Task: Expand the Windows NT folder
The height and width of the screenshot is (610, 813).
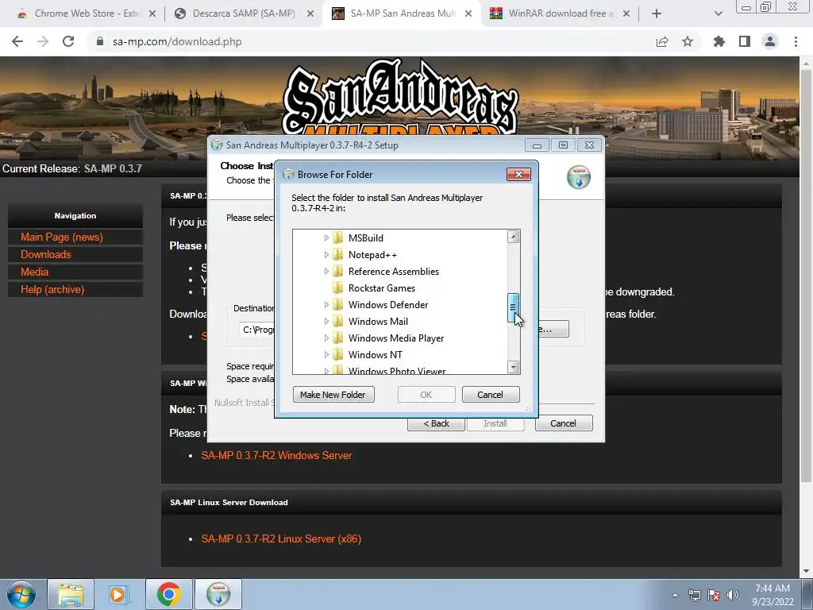Action: pos(326,355)
